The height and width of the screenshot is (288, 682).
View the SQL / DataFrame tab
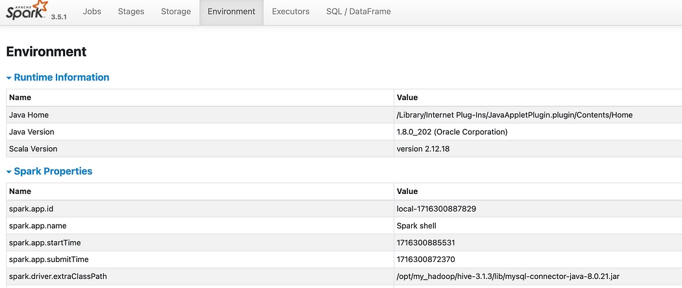(359, 12)
